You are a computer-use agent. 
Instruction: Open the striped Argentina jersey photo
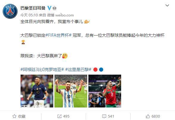click(71, 91)
